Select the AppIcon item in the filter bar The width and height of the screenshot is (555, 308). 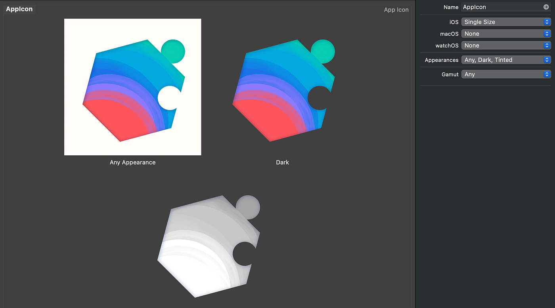[x=19, y=9]
